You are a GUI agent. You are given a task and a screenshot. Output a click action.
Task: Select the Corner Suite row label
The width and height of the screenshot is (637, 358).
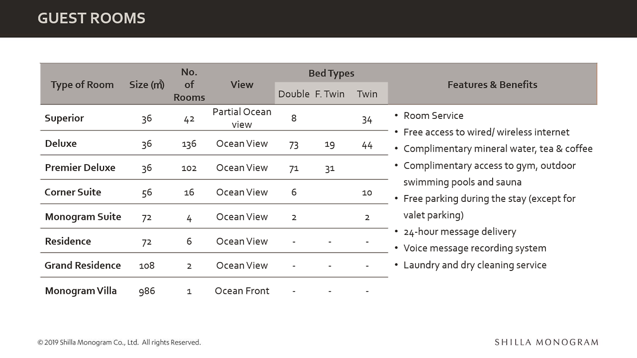[x=73, y=192]
